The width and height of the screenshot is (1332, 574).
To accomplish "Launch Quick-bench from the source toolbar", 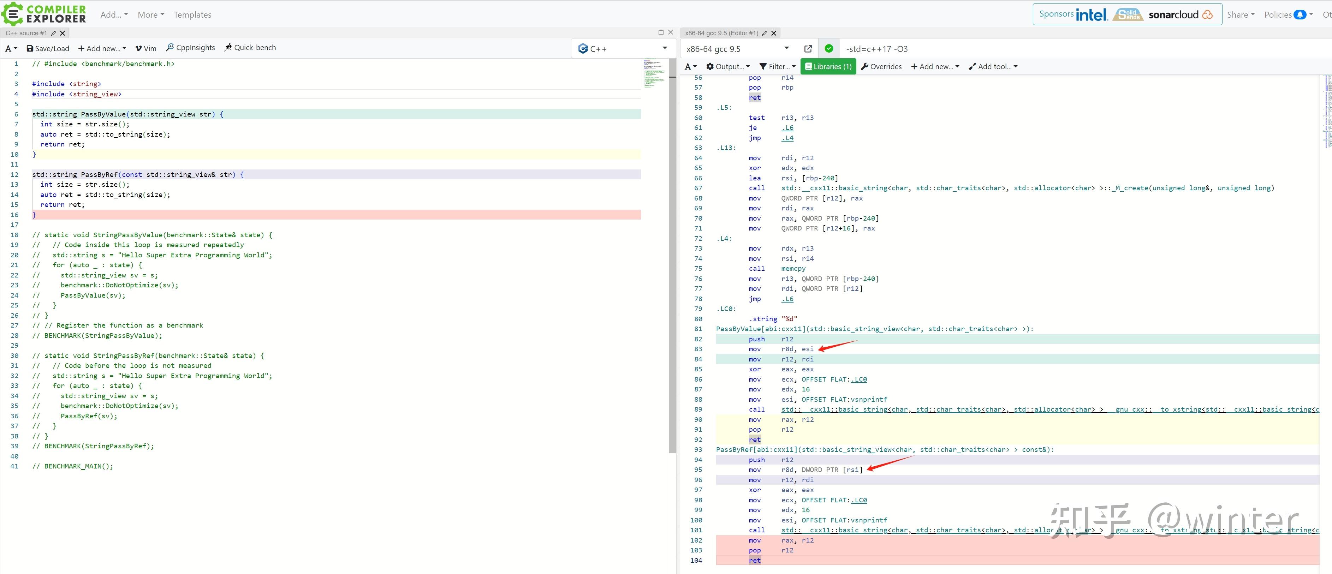I will (x=250, y=48).
